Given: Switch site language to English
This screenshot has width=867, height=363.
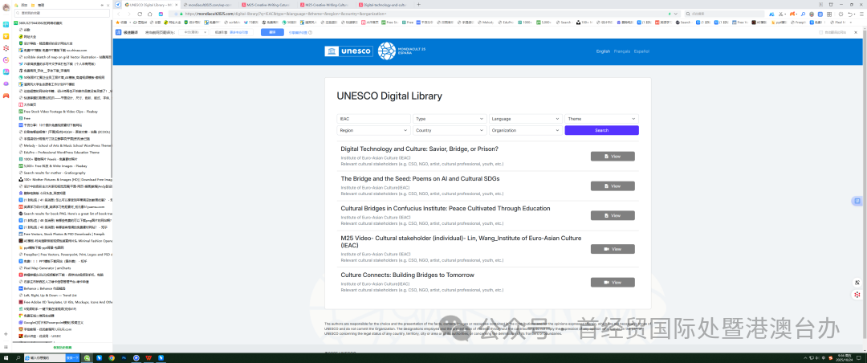Looking at the screenshot, I should 603,51.
